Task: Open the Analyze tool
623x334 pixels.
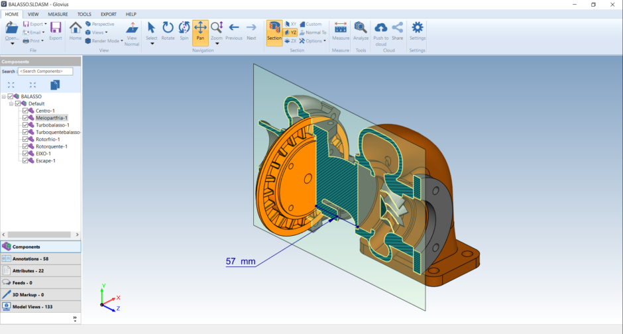Action: [361, 31]
